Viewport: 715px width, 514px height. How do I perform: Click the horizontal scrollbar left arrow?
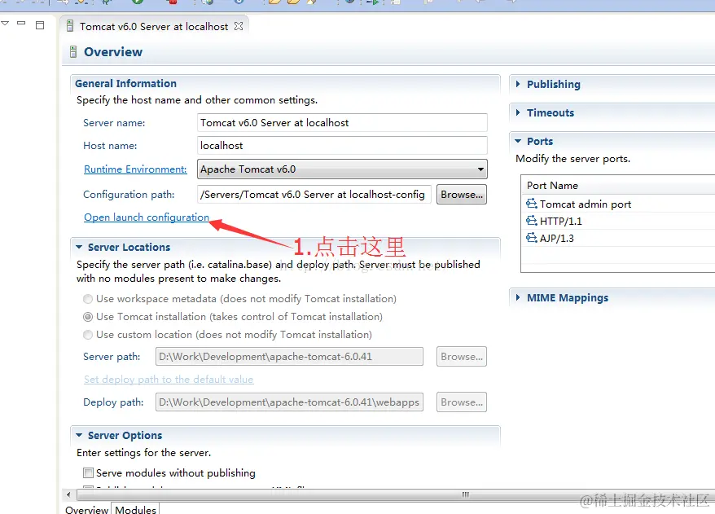pyautogui.click(x=68, y=494)
